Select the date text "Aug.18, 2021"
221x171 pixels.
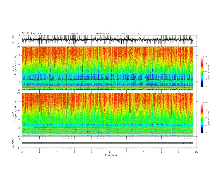(x=78, y=34)
